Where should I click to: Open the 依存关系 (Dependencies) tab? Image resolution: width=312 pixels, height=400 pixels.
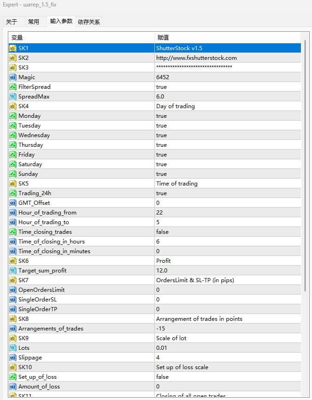pyautogui.click(x=89, y=22)
